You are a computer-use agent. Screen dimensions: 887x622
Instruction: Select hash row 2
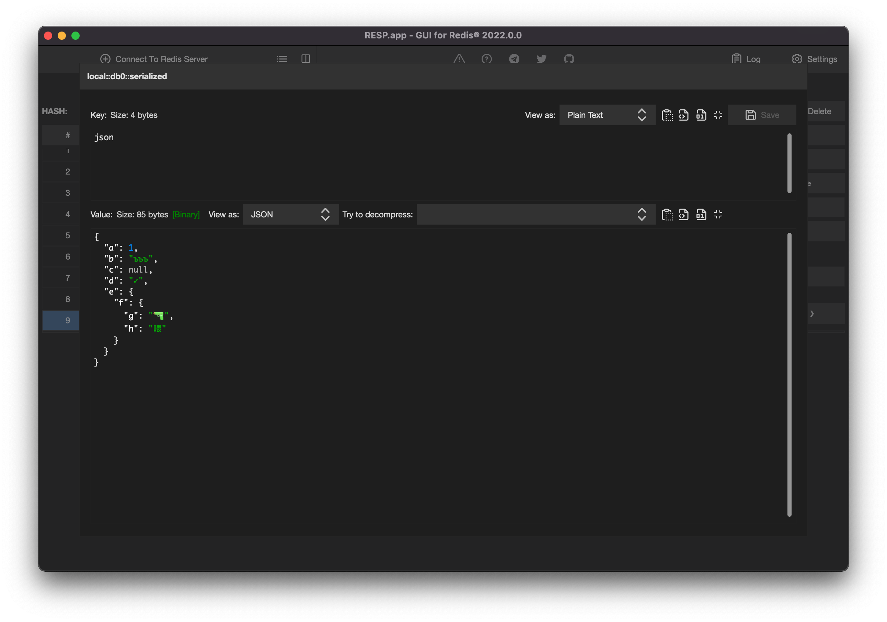click(x=60, y=172)
